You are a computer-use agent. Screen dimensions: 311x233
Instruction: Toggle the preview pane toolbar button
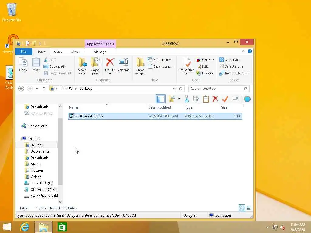[161, 99]
